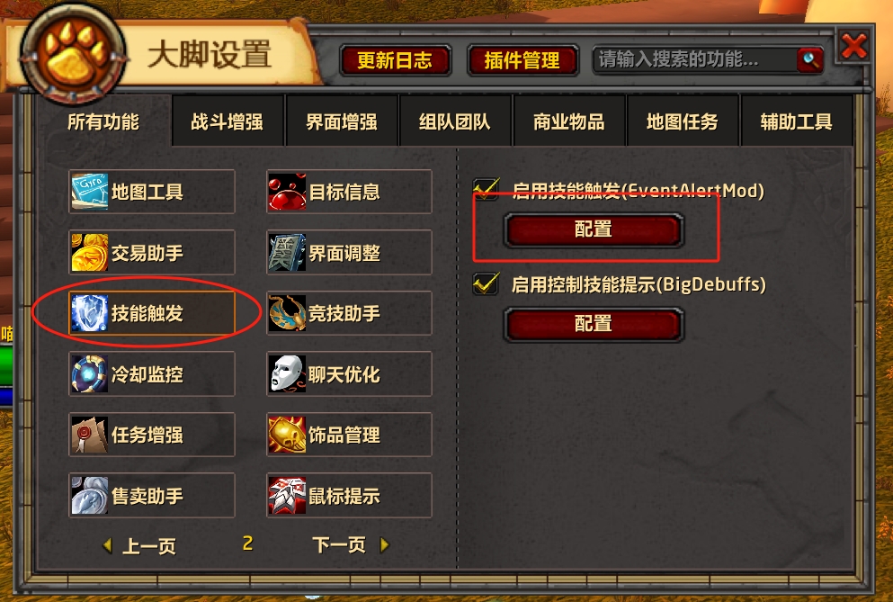Click the search magnifier icon

point(810,59)
